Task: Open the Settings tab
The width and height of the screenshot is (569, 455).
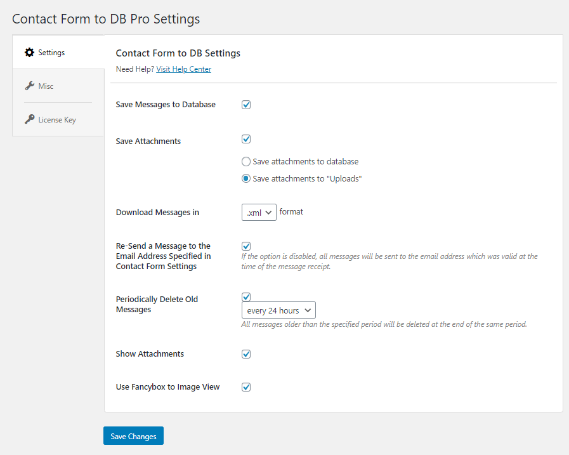Action: pos(58,52)
